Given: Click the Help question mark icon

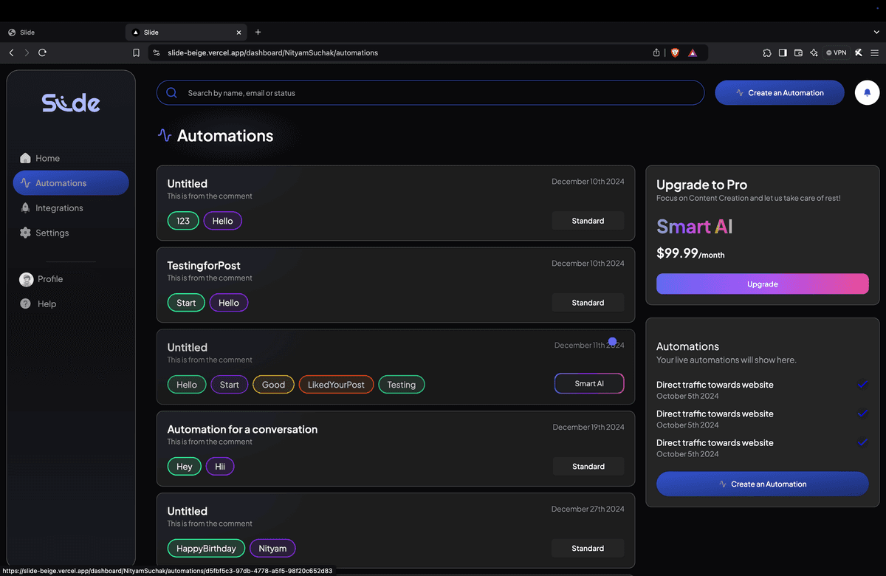Looking at the screenshot, I should [26, 304].
